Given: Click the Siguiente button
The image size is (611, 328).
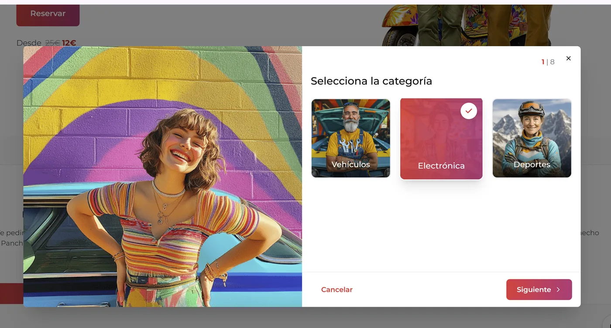Looking at the screenshot, I should [x=539, y=290].
